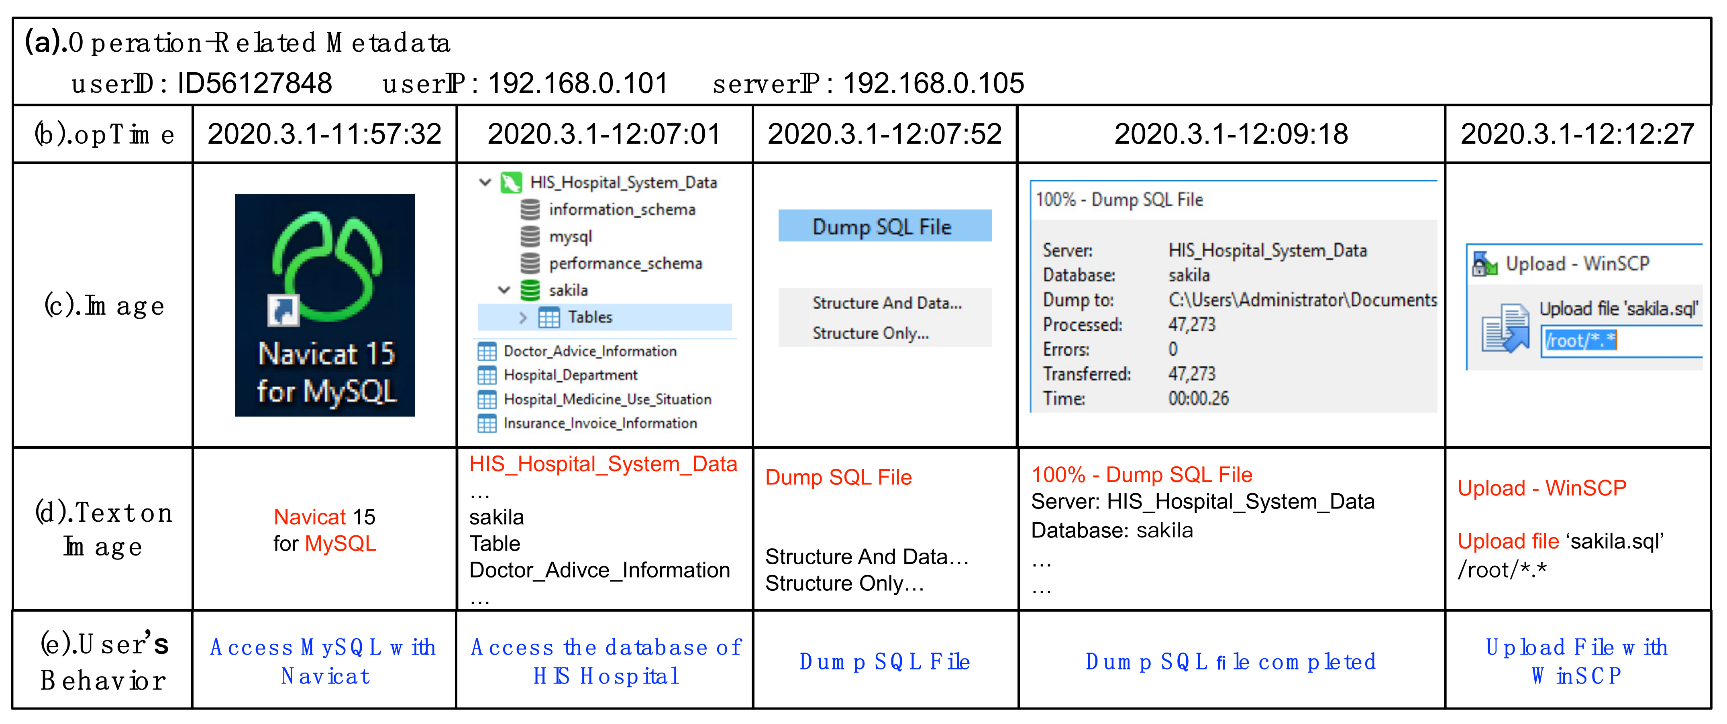Screen dimensions: 1727x724
Task: Click the HIS_Hospital_System_Data connection icon
Action: [x=512, y=182]
